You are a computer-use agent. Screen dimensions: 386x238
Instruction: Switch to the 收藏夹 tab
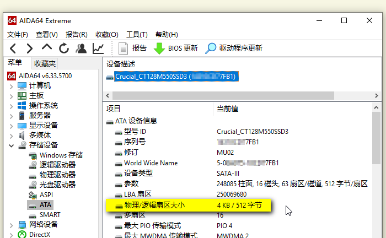pos(45,64)
